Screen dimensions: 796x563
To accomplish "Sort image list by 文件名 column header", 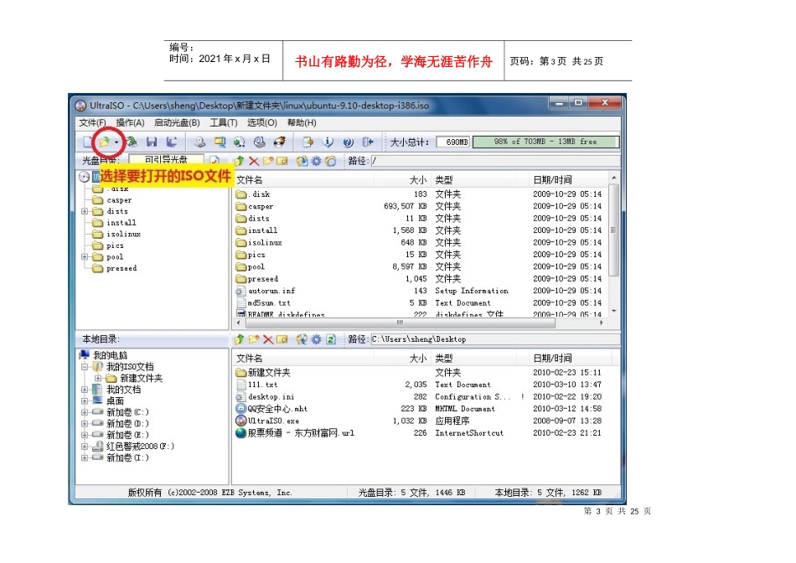I will (x=303, y=180).
